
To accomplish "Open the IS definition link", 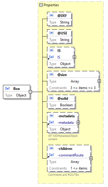I will (x=59, y=57).
